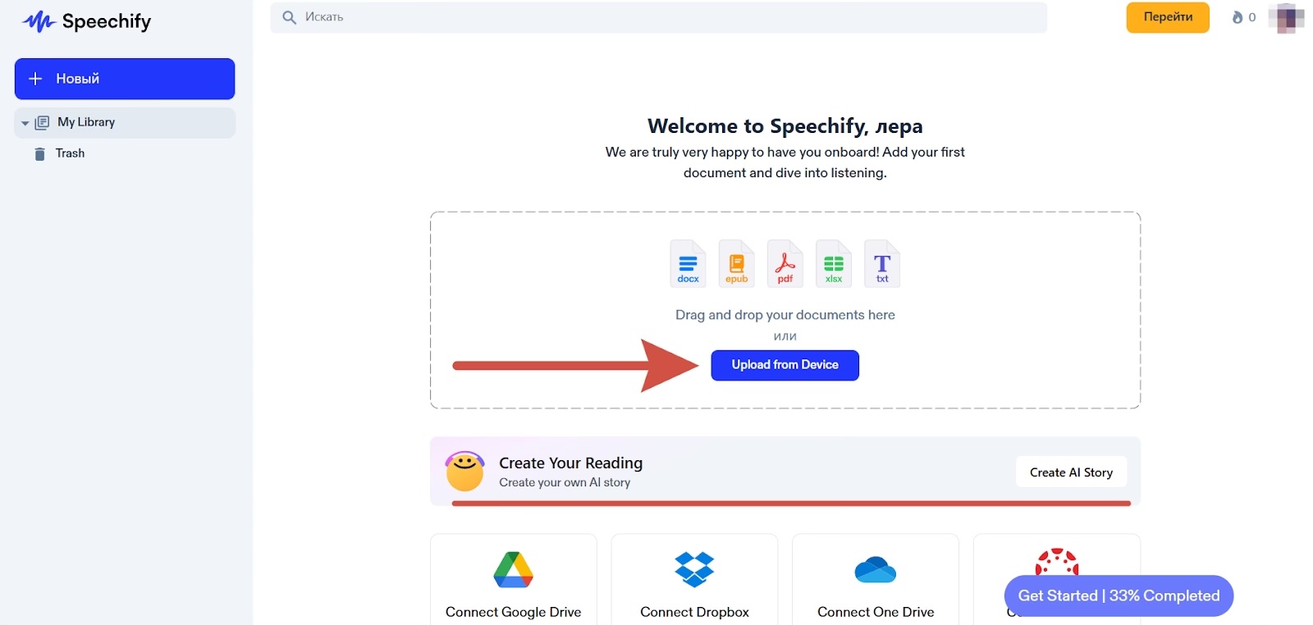
Task: Open the Trash folder
Action: [70, 153]
